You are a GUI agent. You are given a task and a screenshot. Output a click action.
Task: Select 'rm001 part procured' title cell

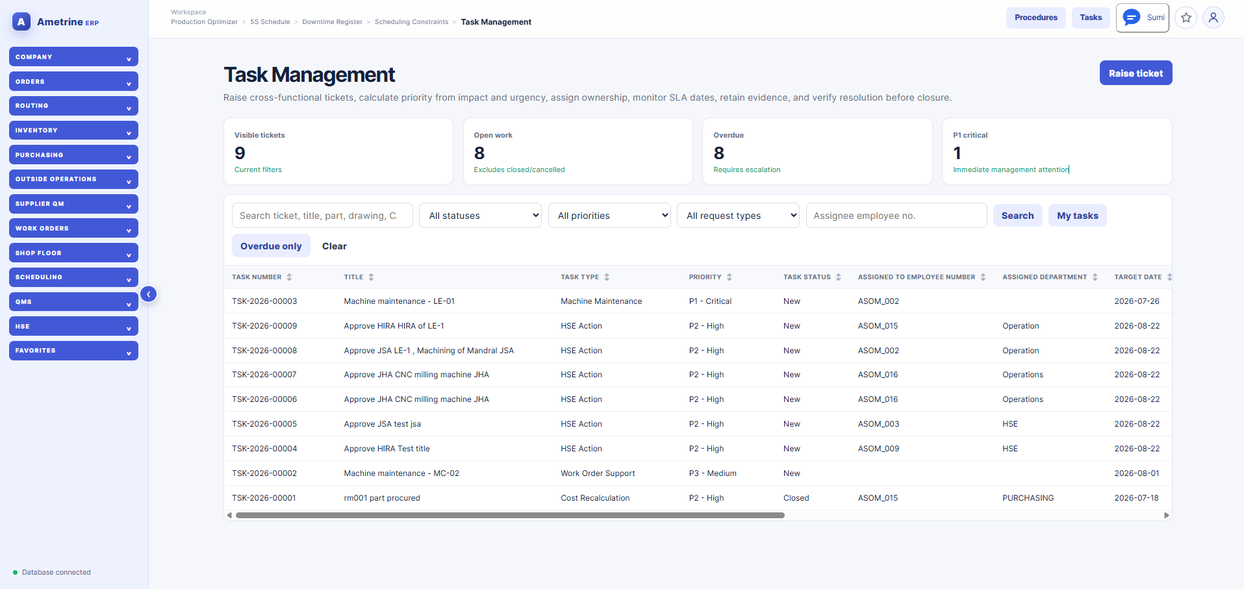click(x=382, y=498)
